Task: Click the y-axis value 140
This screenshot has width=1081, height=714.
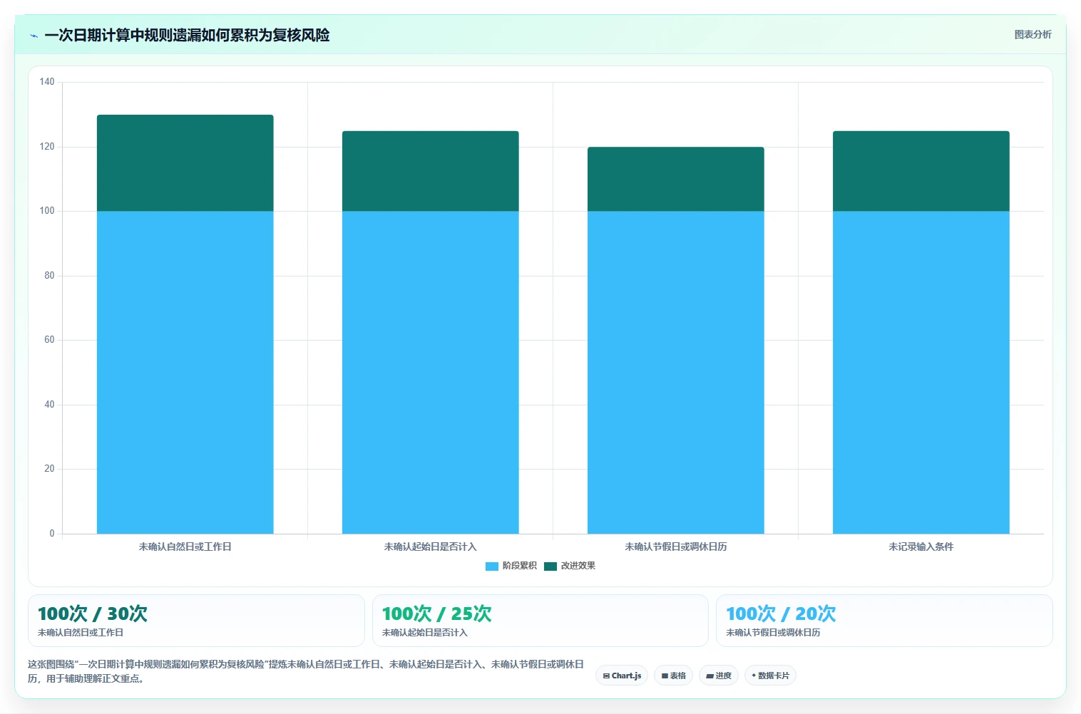Action: [47, 82]
